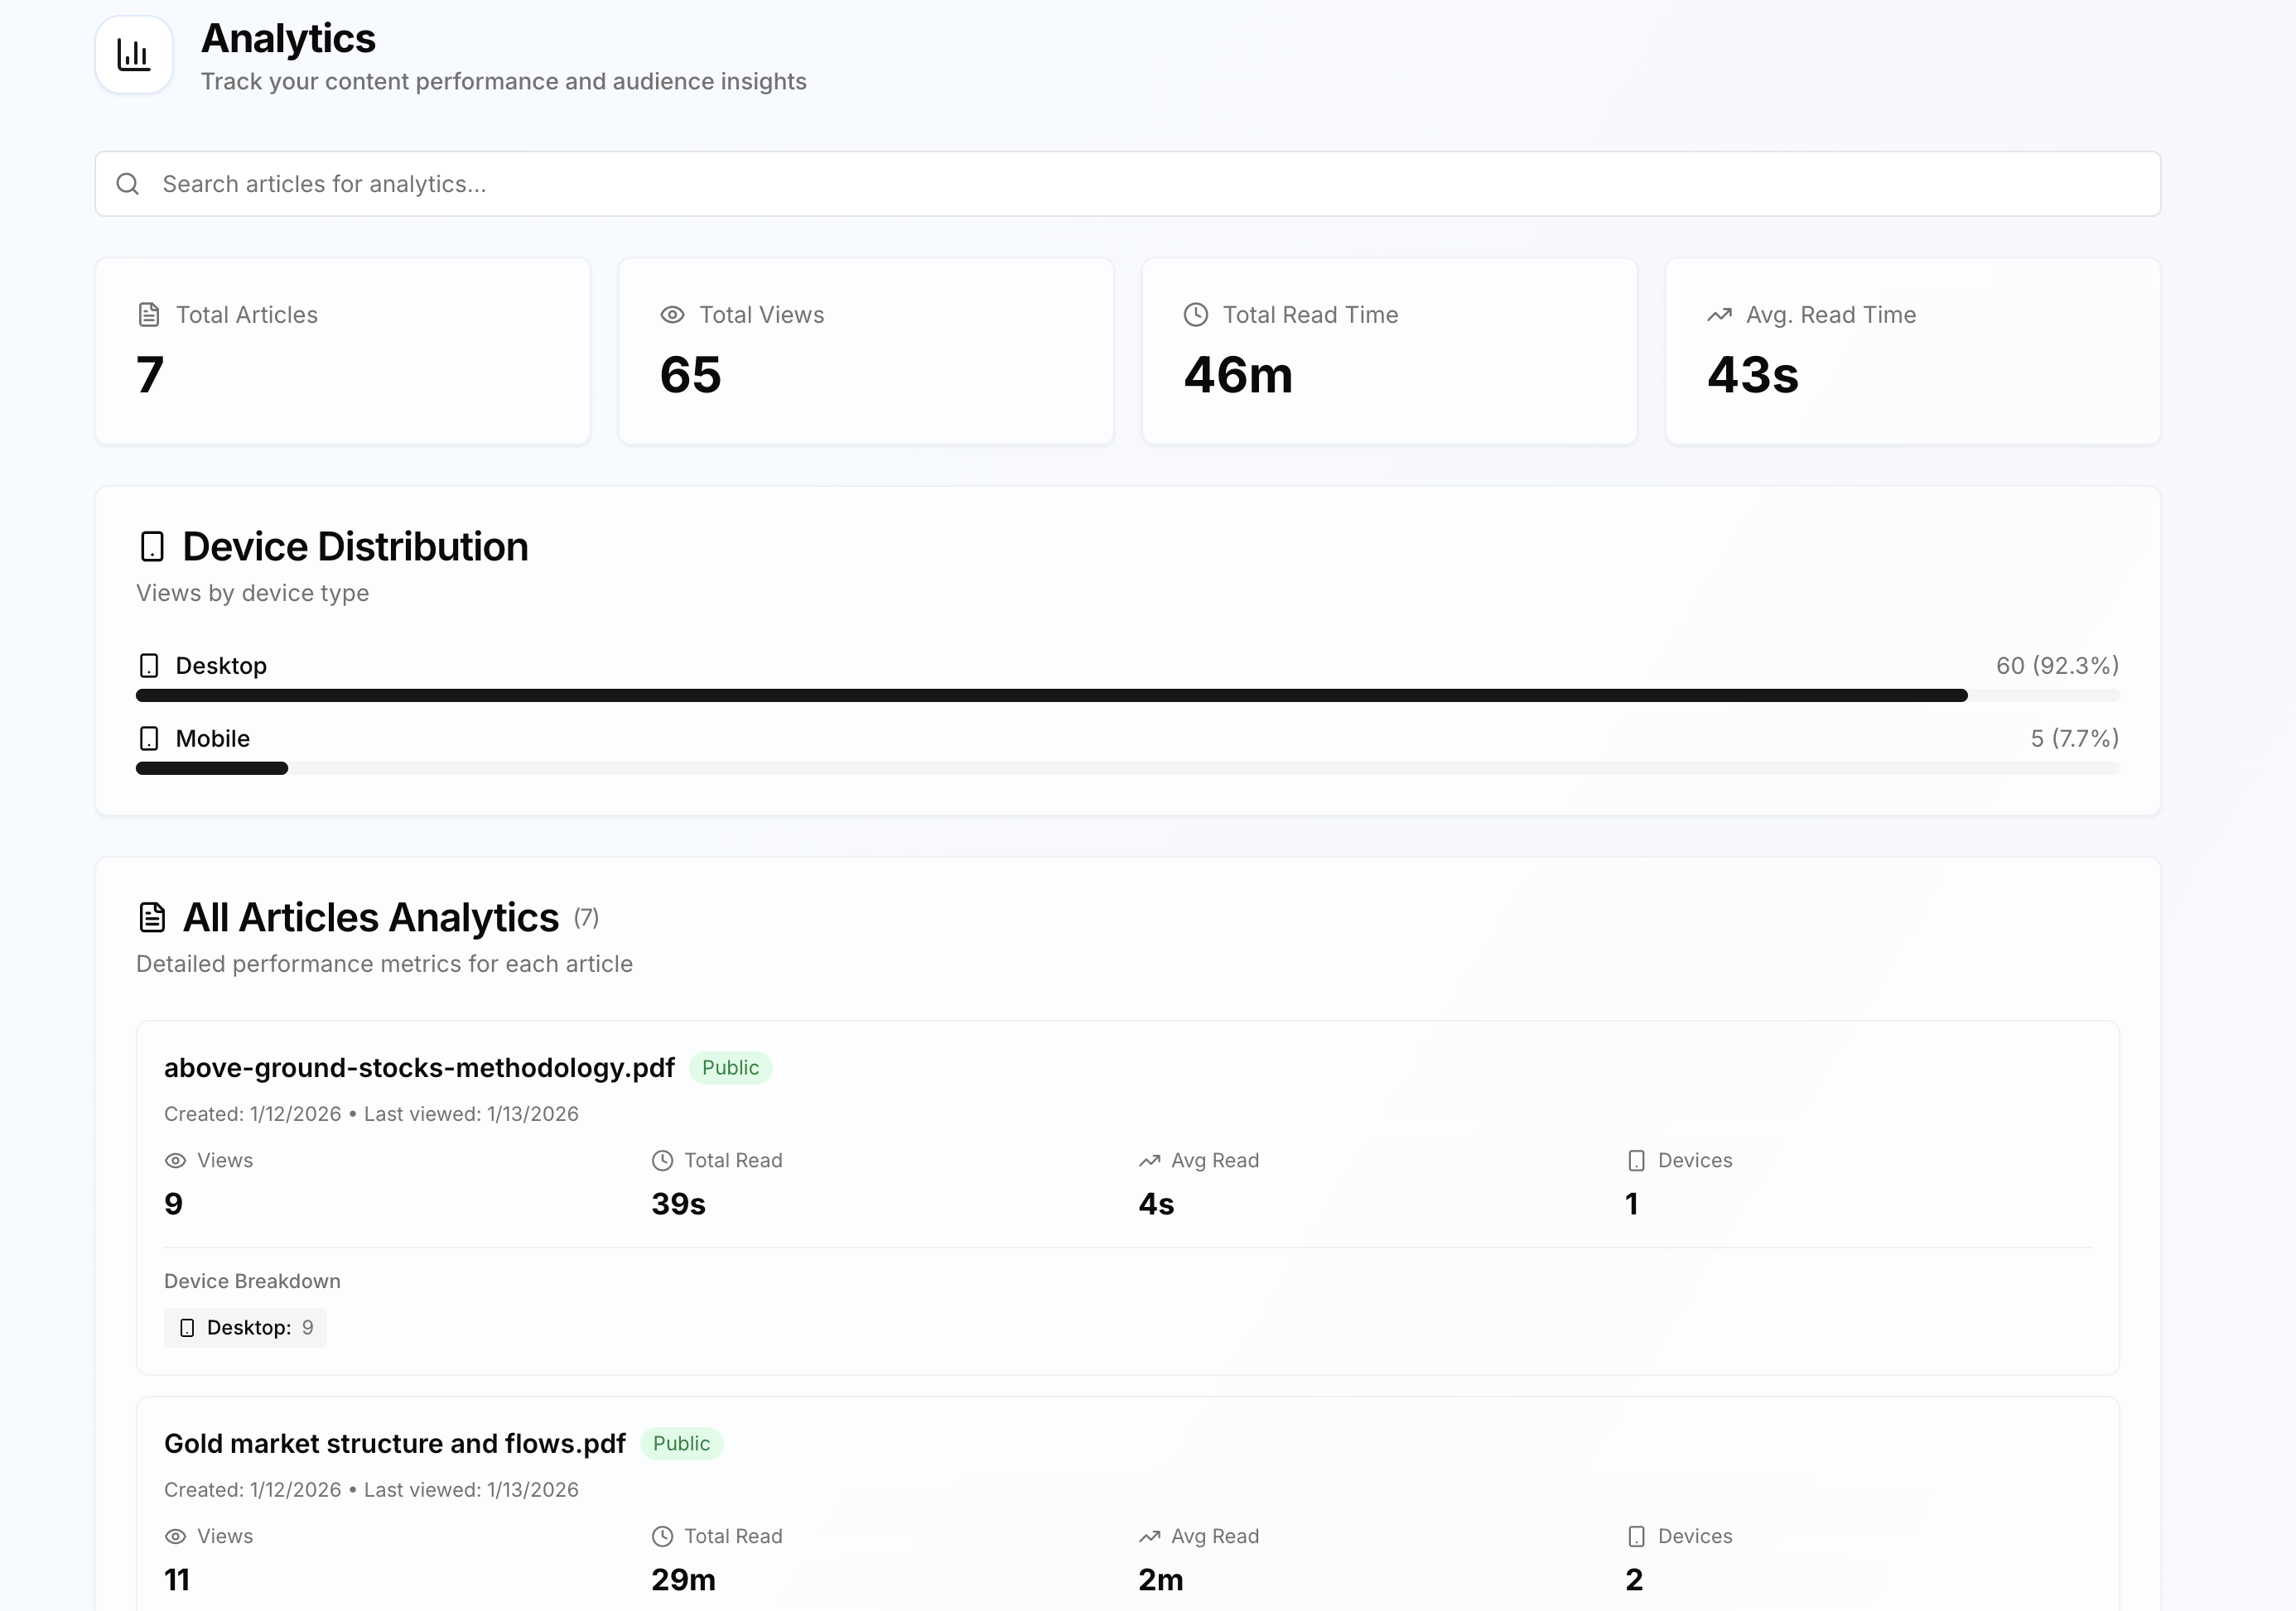Image resolution: width=2296 pixels, height=1611 pixels.
Task: Click the Analytics bar chart icon
Action: [133, 55]
